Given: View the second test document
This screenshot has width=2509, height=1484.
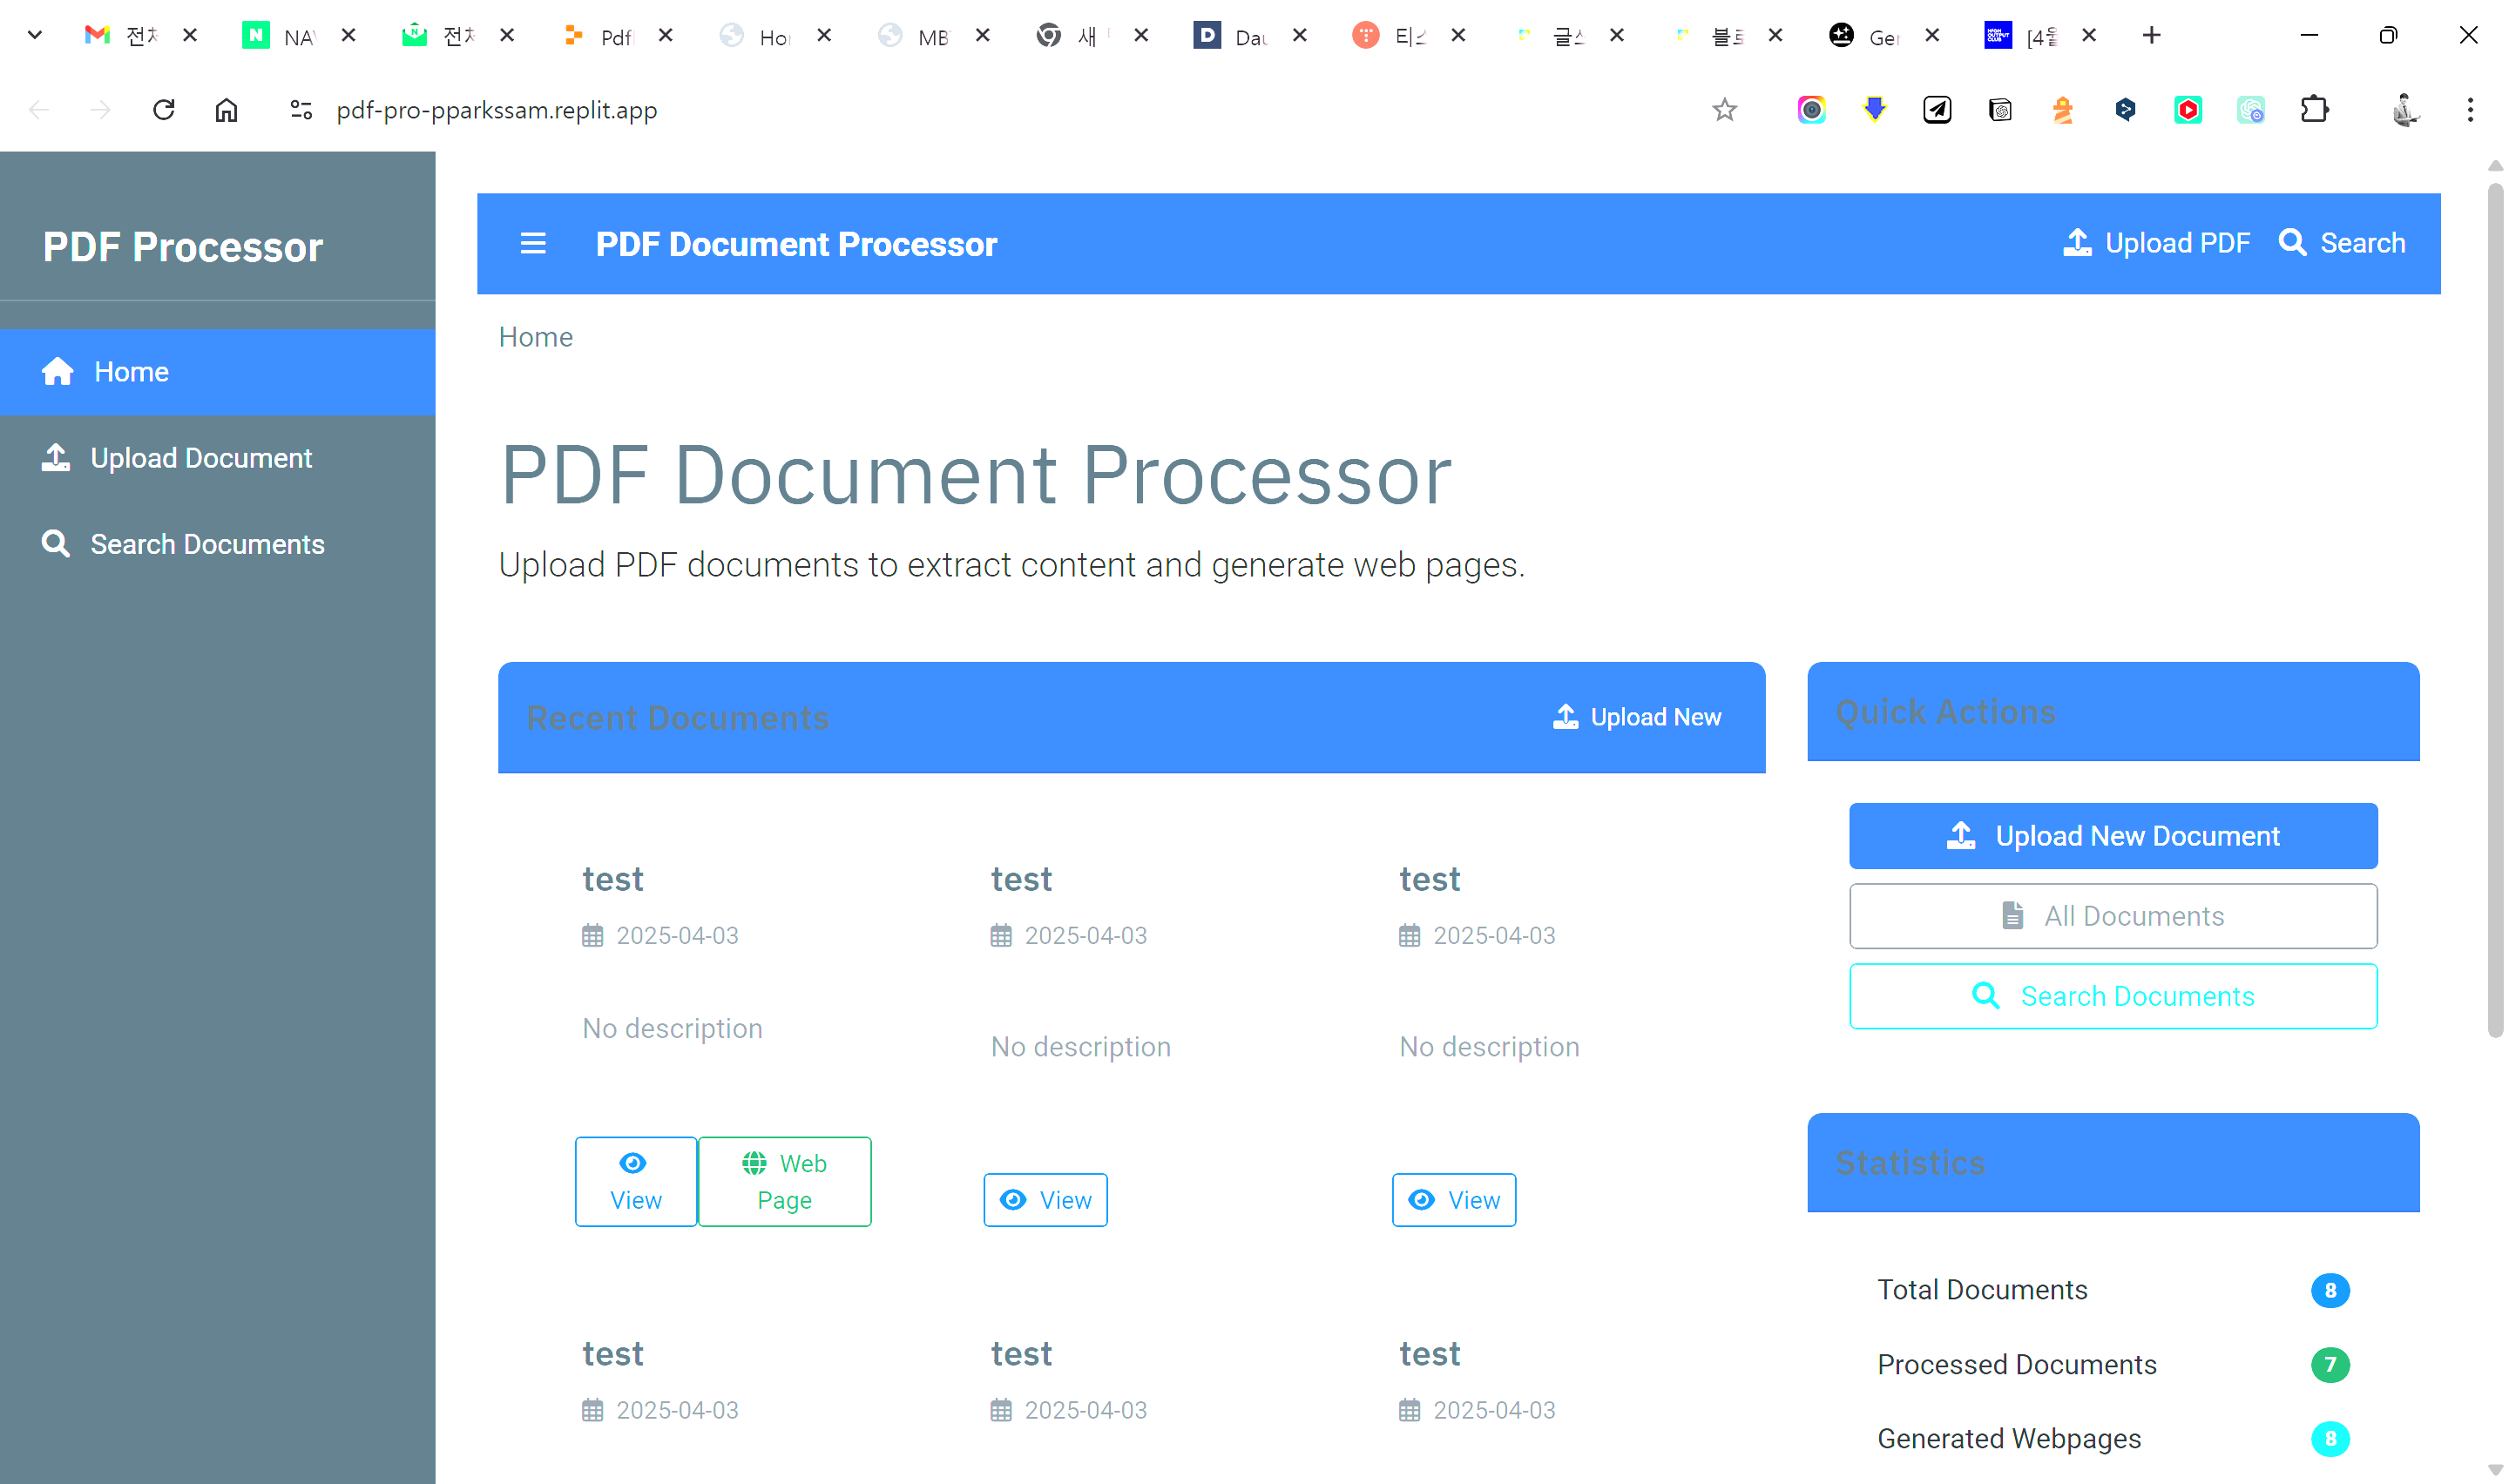Looking at the screenshot, I should [1045, 1200].
